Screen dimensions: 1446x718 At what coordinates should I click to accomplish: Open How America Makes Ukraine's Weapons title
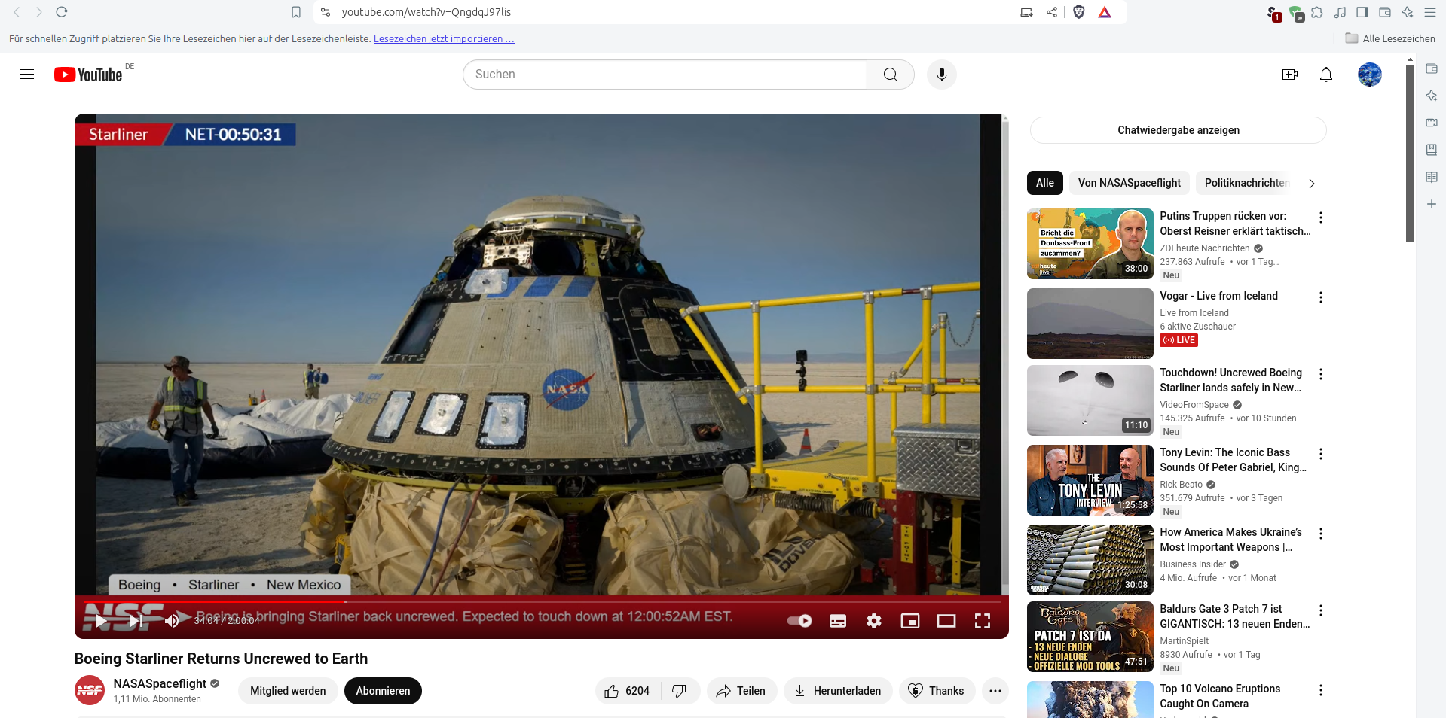coord(1231,540)
